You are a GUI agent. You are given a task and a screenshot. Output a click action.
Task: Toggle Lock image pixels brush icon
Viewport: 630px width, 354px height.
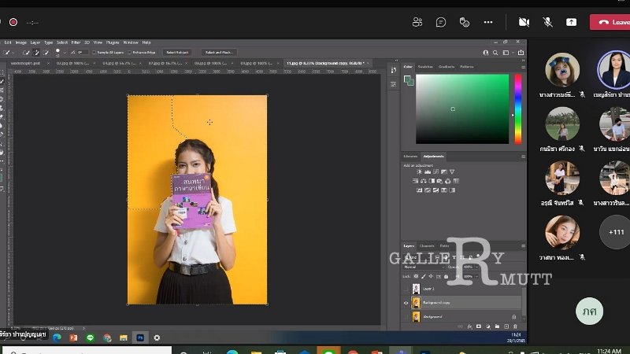[x=424, y=277]
